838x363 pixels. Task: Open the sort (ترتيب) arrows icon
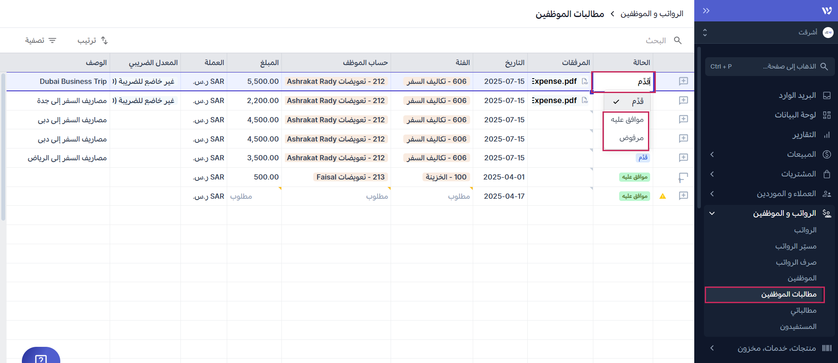click(x=104, y=40)
